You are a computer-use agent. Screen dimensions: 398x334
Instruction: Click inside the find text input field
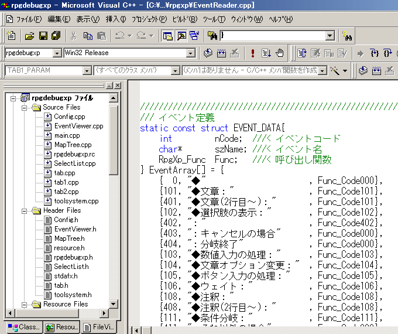tap(272, 36)
